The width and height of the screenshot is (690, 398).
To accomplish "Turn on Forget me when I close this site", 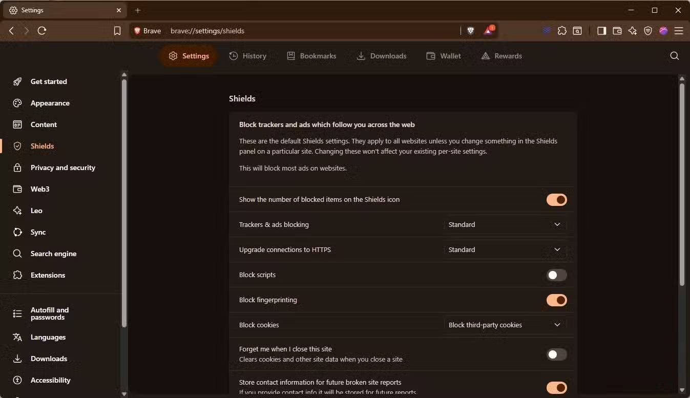I will 556,354.
